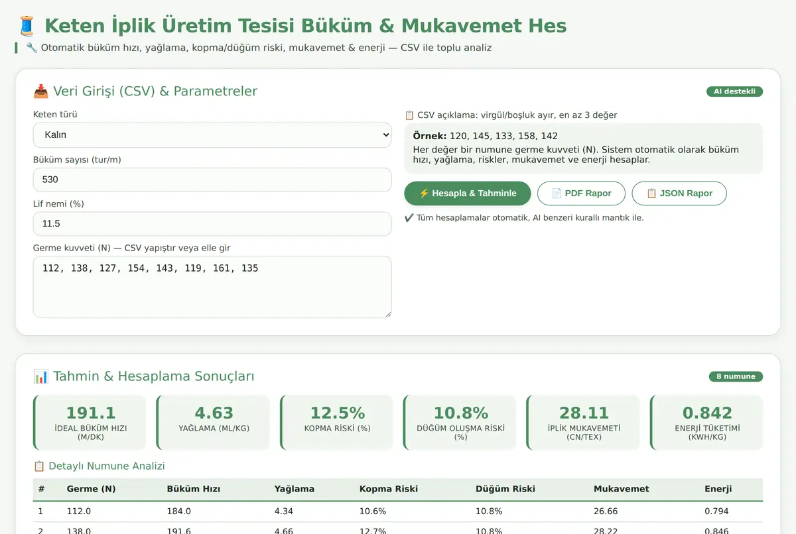The height and width of the screenshot is (534, 796).
Task: Click into the Germe kuvveti CSV textarea
Action: pos(212,287)
